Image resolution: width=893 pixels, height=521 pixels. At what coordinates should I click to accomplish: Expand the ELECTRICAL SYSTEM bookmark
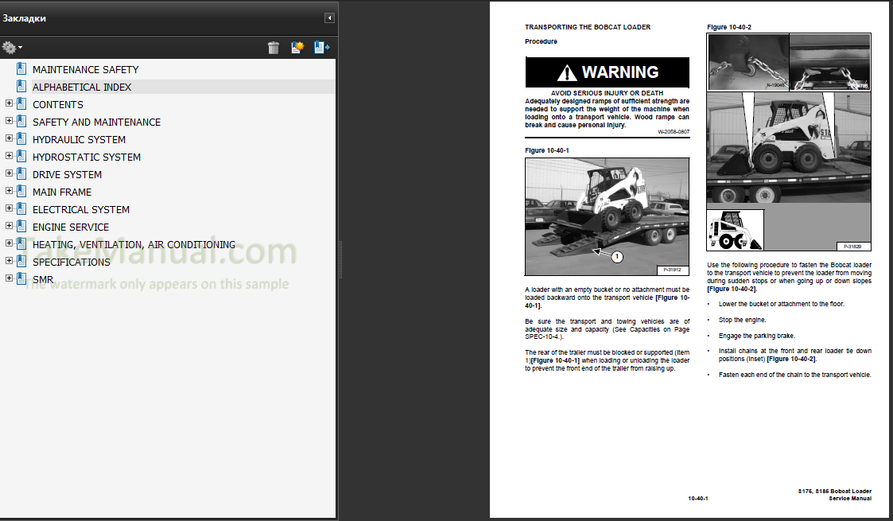9,209
